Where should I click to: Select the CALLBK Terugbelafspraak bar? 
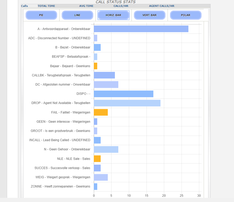point(104,75)
